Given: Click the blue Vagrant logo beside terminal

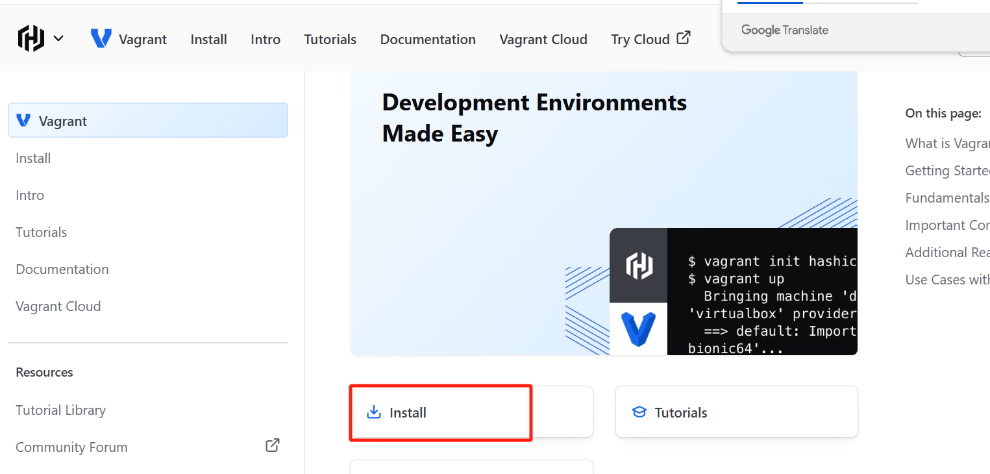Looking at the screenshot, I should (x=638, y=329).
